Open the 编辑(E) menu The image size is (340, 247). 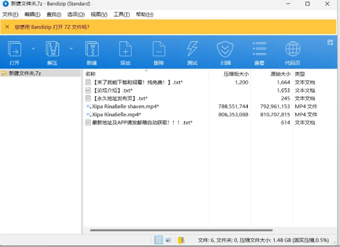(x=32, y=15)
